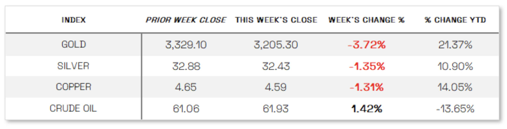Click the % CHANGE YTD header

point(455,20)
